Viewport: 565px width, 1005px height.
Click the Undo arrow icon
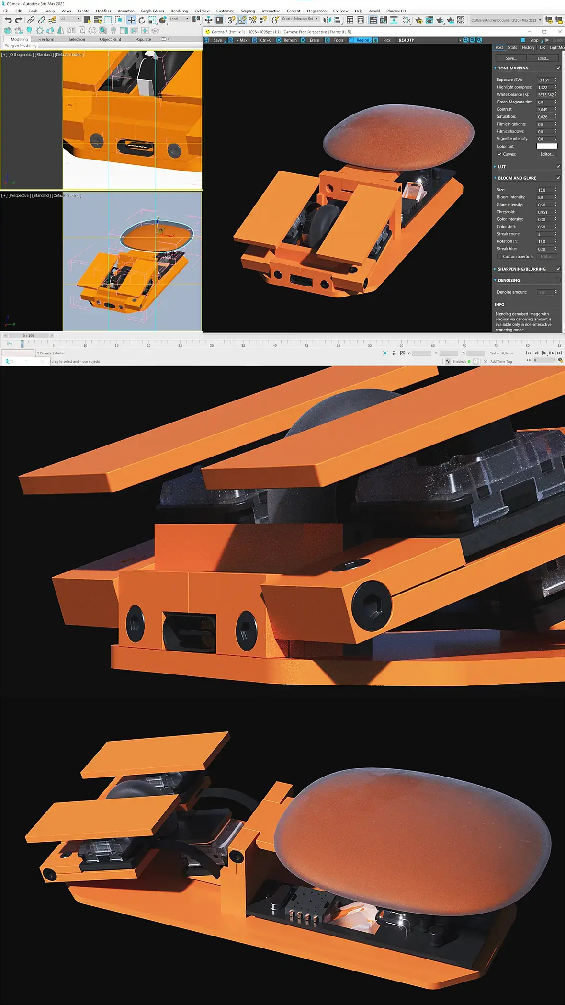point(8,20)
